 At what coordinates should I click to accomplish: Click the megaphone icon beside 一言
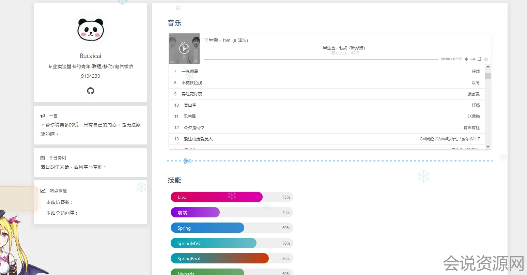point(43,116)
